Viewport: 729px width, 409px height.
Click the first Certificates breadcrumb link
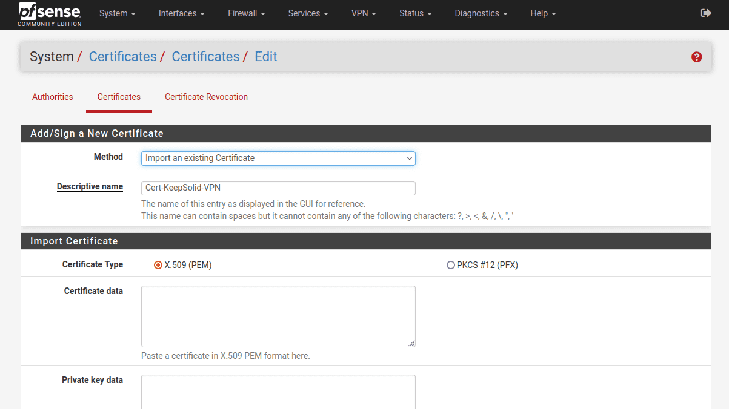tap(122, 57)
